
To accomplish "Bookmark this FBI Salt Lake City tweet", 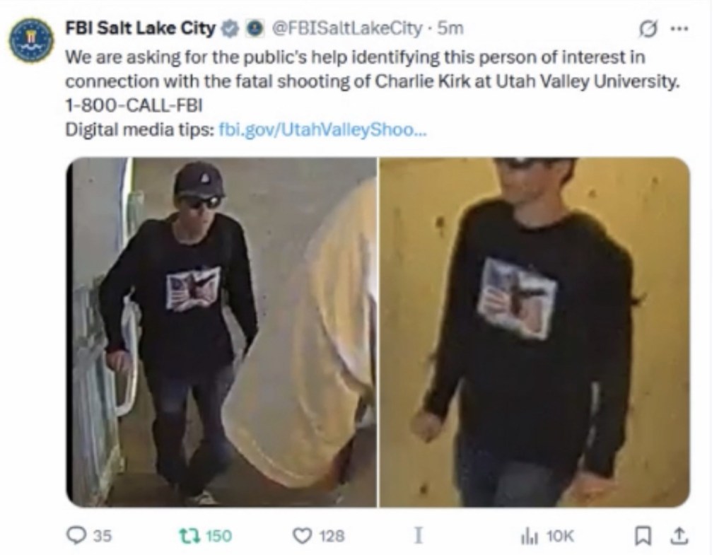I will point(642,536).
